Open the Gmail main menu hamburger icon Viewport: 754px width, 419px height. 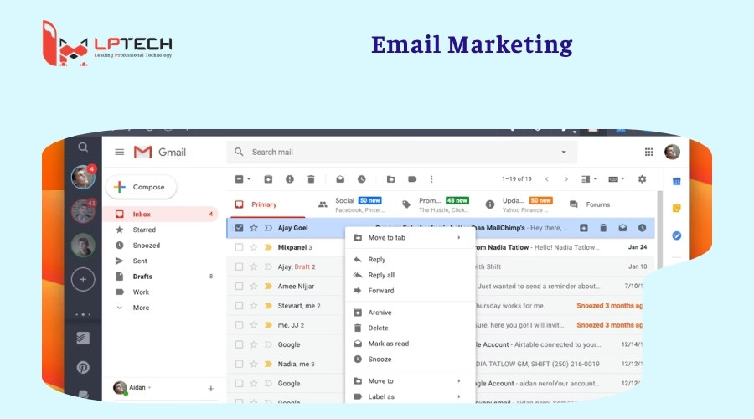tap(119, 152)
